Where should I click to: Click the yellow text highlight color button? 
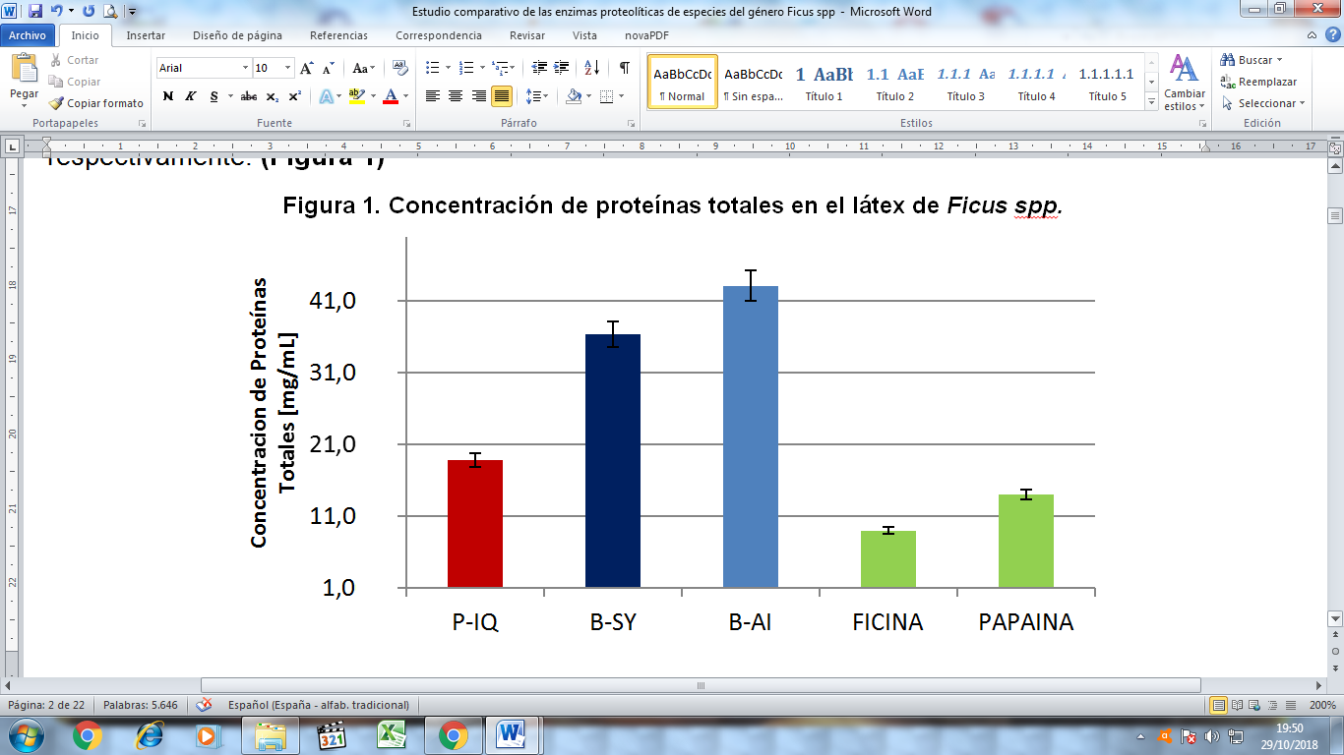(x=356, y=96)
